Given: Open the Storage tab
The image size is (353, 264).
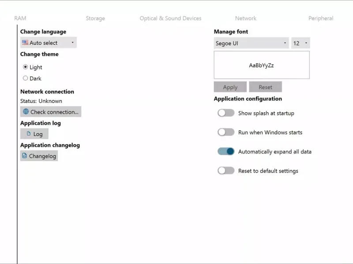Looking at the screenshot, I should pos(95,18).
